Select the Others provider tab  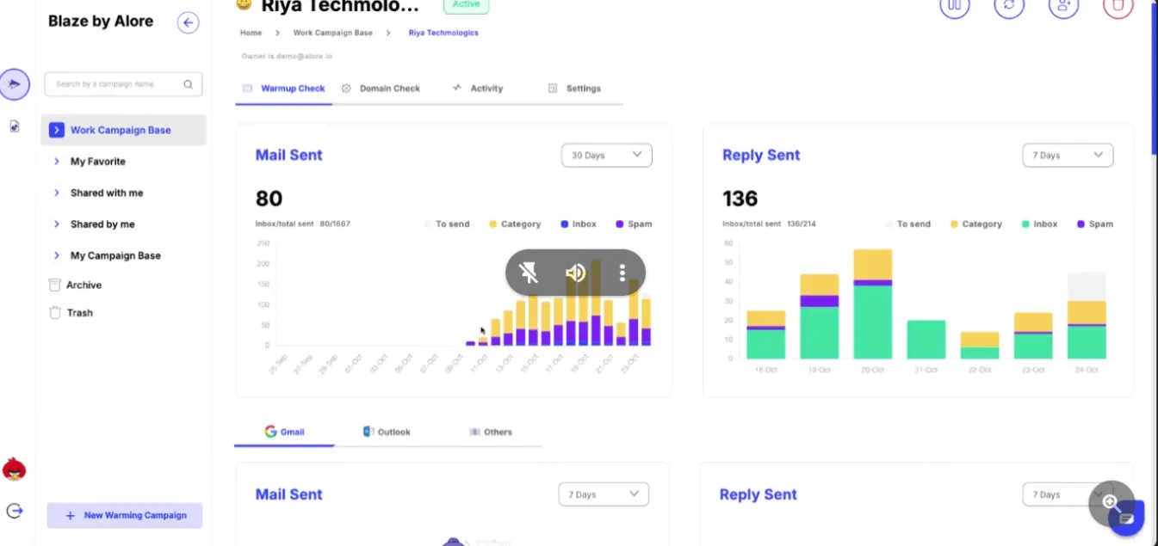point(491,432)
